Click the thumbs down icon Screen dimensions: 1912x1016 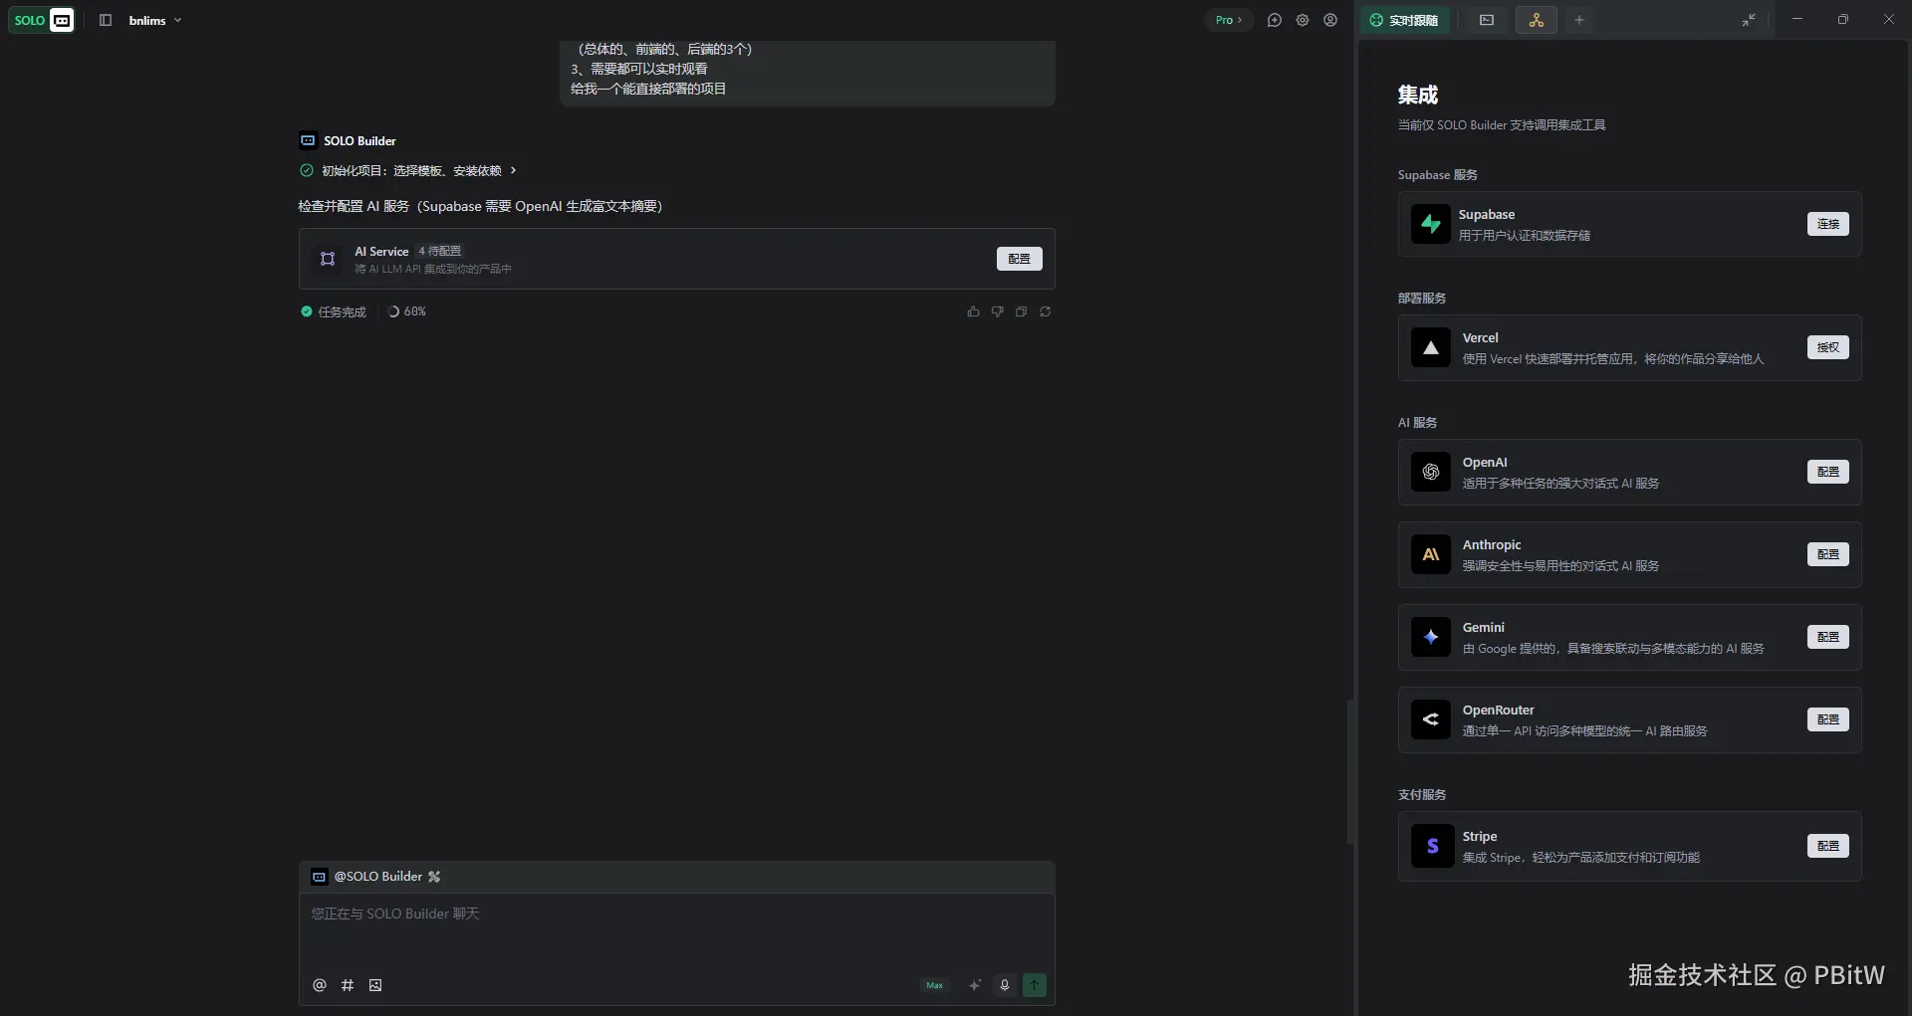[997, 311]
